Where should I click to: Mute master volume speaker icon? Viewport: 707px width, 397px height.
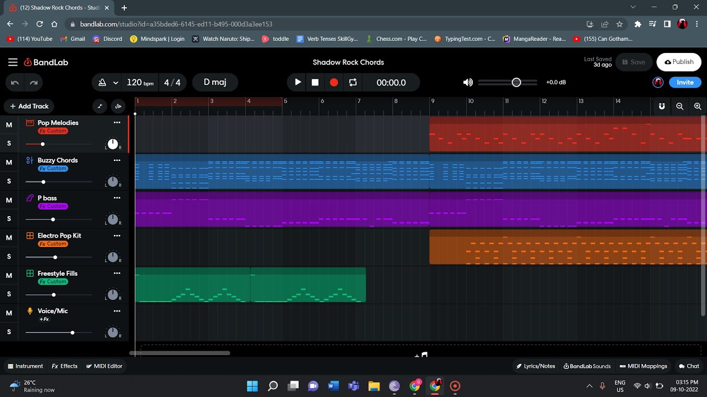coord(468,82)
